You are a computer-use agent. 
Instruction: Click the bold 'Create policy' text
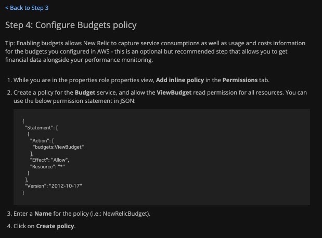55,226
